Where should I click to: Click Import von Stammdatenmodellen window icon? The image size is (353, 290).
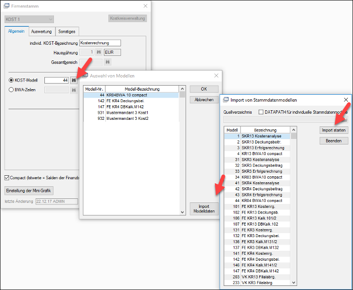coord(226,100)
